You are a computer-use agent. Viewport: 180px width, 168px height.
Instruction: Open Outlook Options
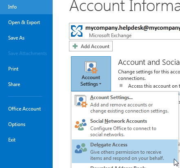[x=17, y=124]
